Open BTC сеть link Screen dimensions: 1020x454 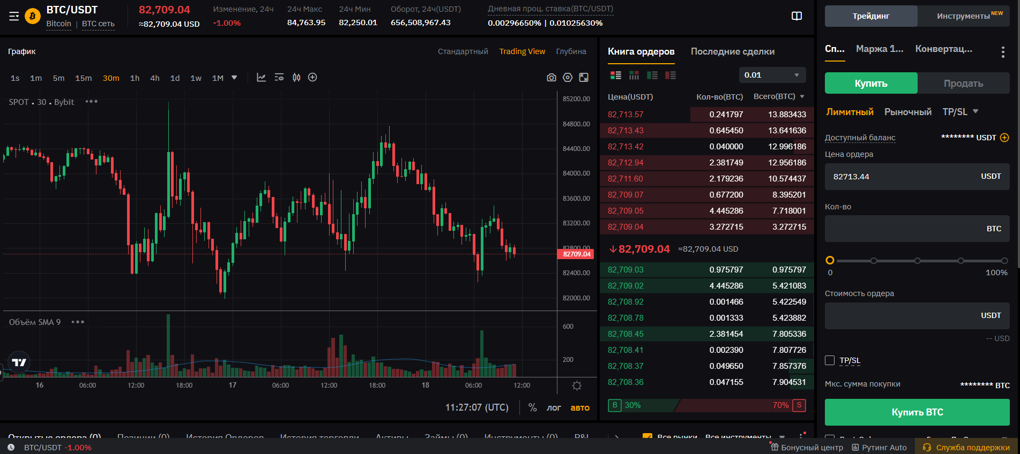(x=98, y=24)
